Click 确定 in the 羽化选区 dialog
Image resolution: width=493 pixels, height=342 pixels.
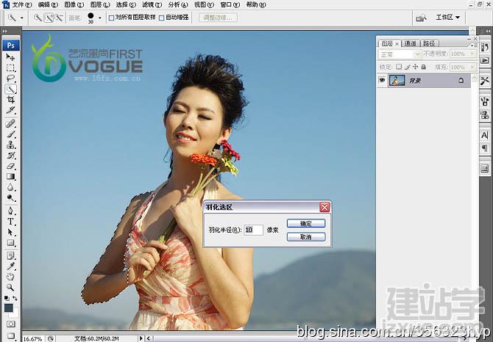coord(306,223)
